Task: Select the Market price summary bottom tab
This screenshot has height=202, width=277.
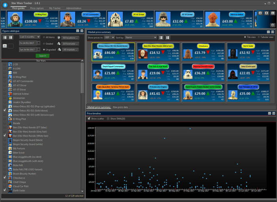Action: (99, 107)
